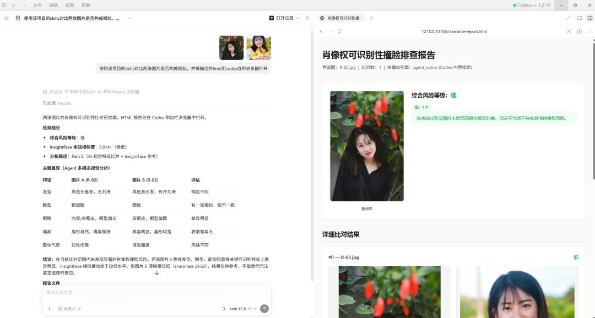Click the browser circular play icon
Screen dimensions: 595x318
point(580,31)
